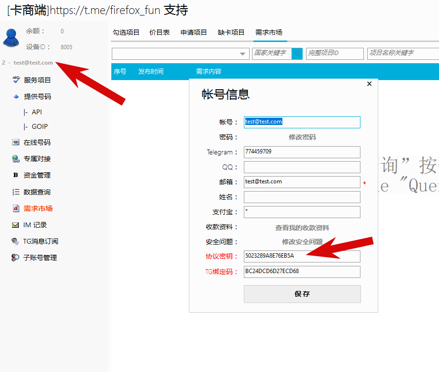439x372 pixels.
Task: Click the 服务项目 checkmark icon
Action: [16, 80]
